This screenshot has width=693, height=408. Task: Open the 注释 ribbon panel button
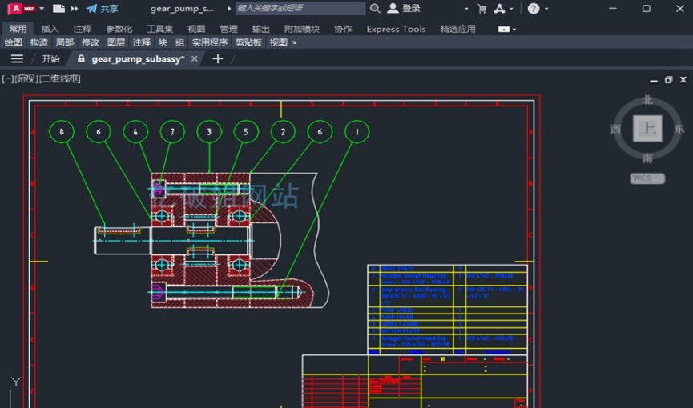point(142,42)
